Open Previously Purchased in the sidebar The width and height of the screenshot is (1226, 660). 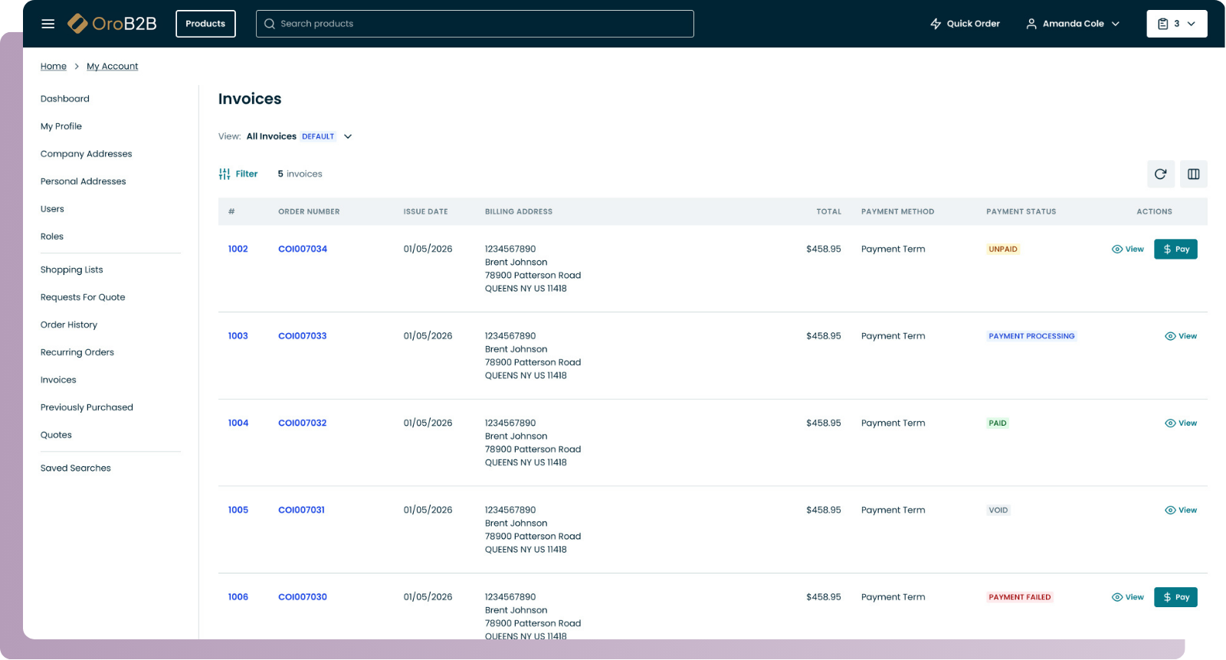87,407
